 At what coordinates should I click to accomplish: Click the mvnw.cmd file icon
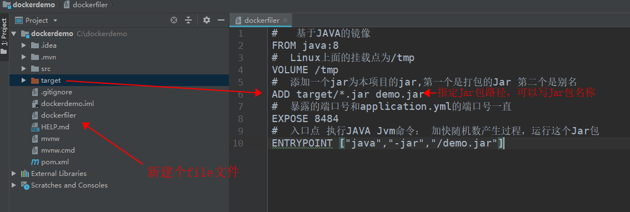pos(34,150)
